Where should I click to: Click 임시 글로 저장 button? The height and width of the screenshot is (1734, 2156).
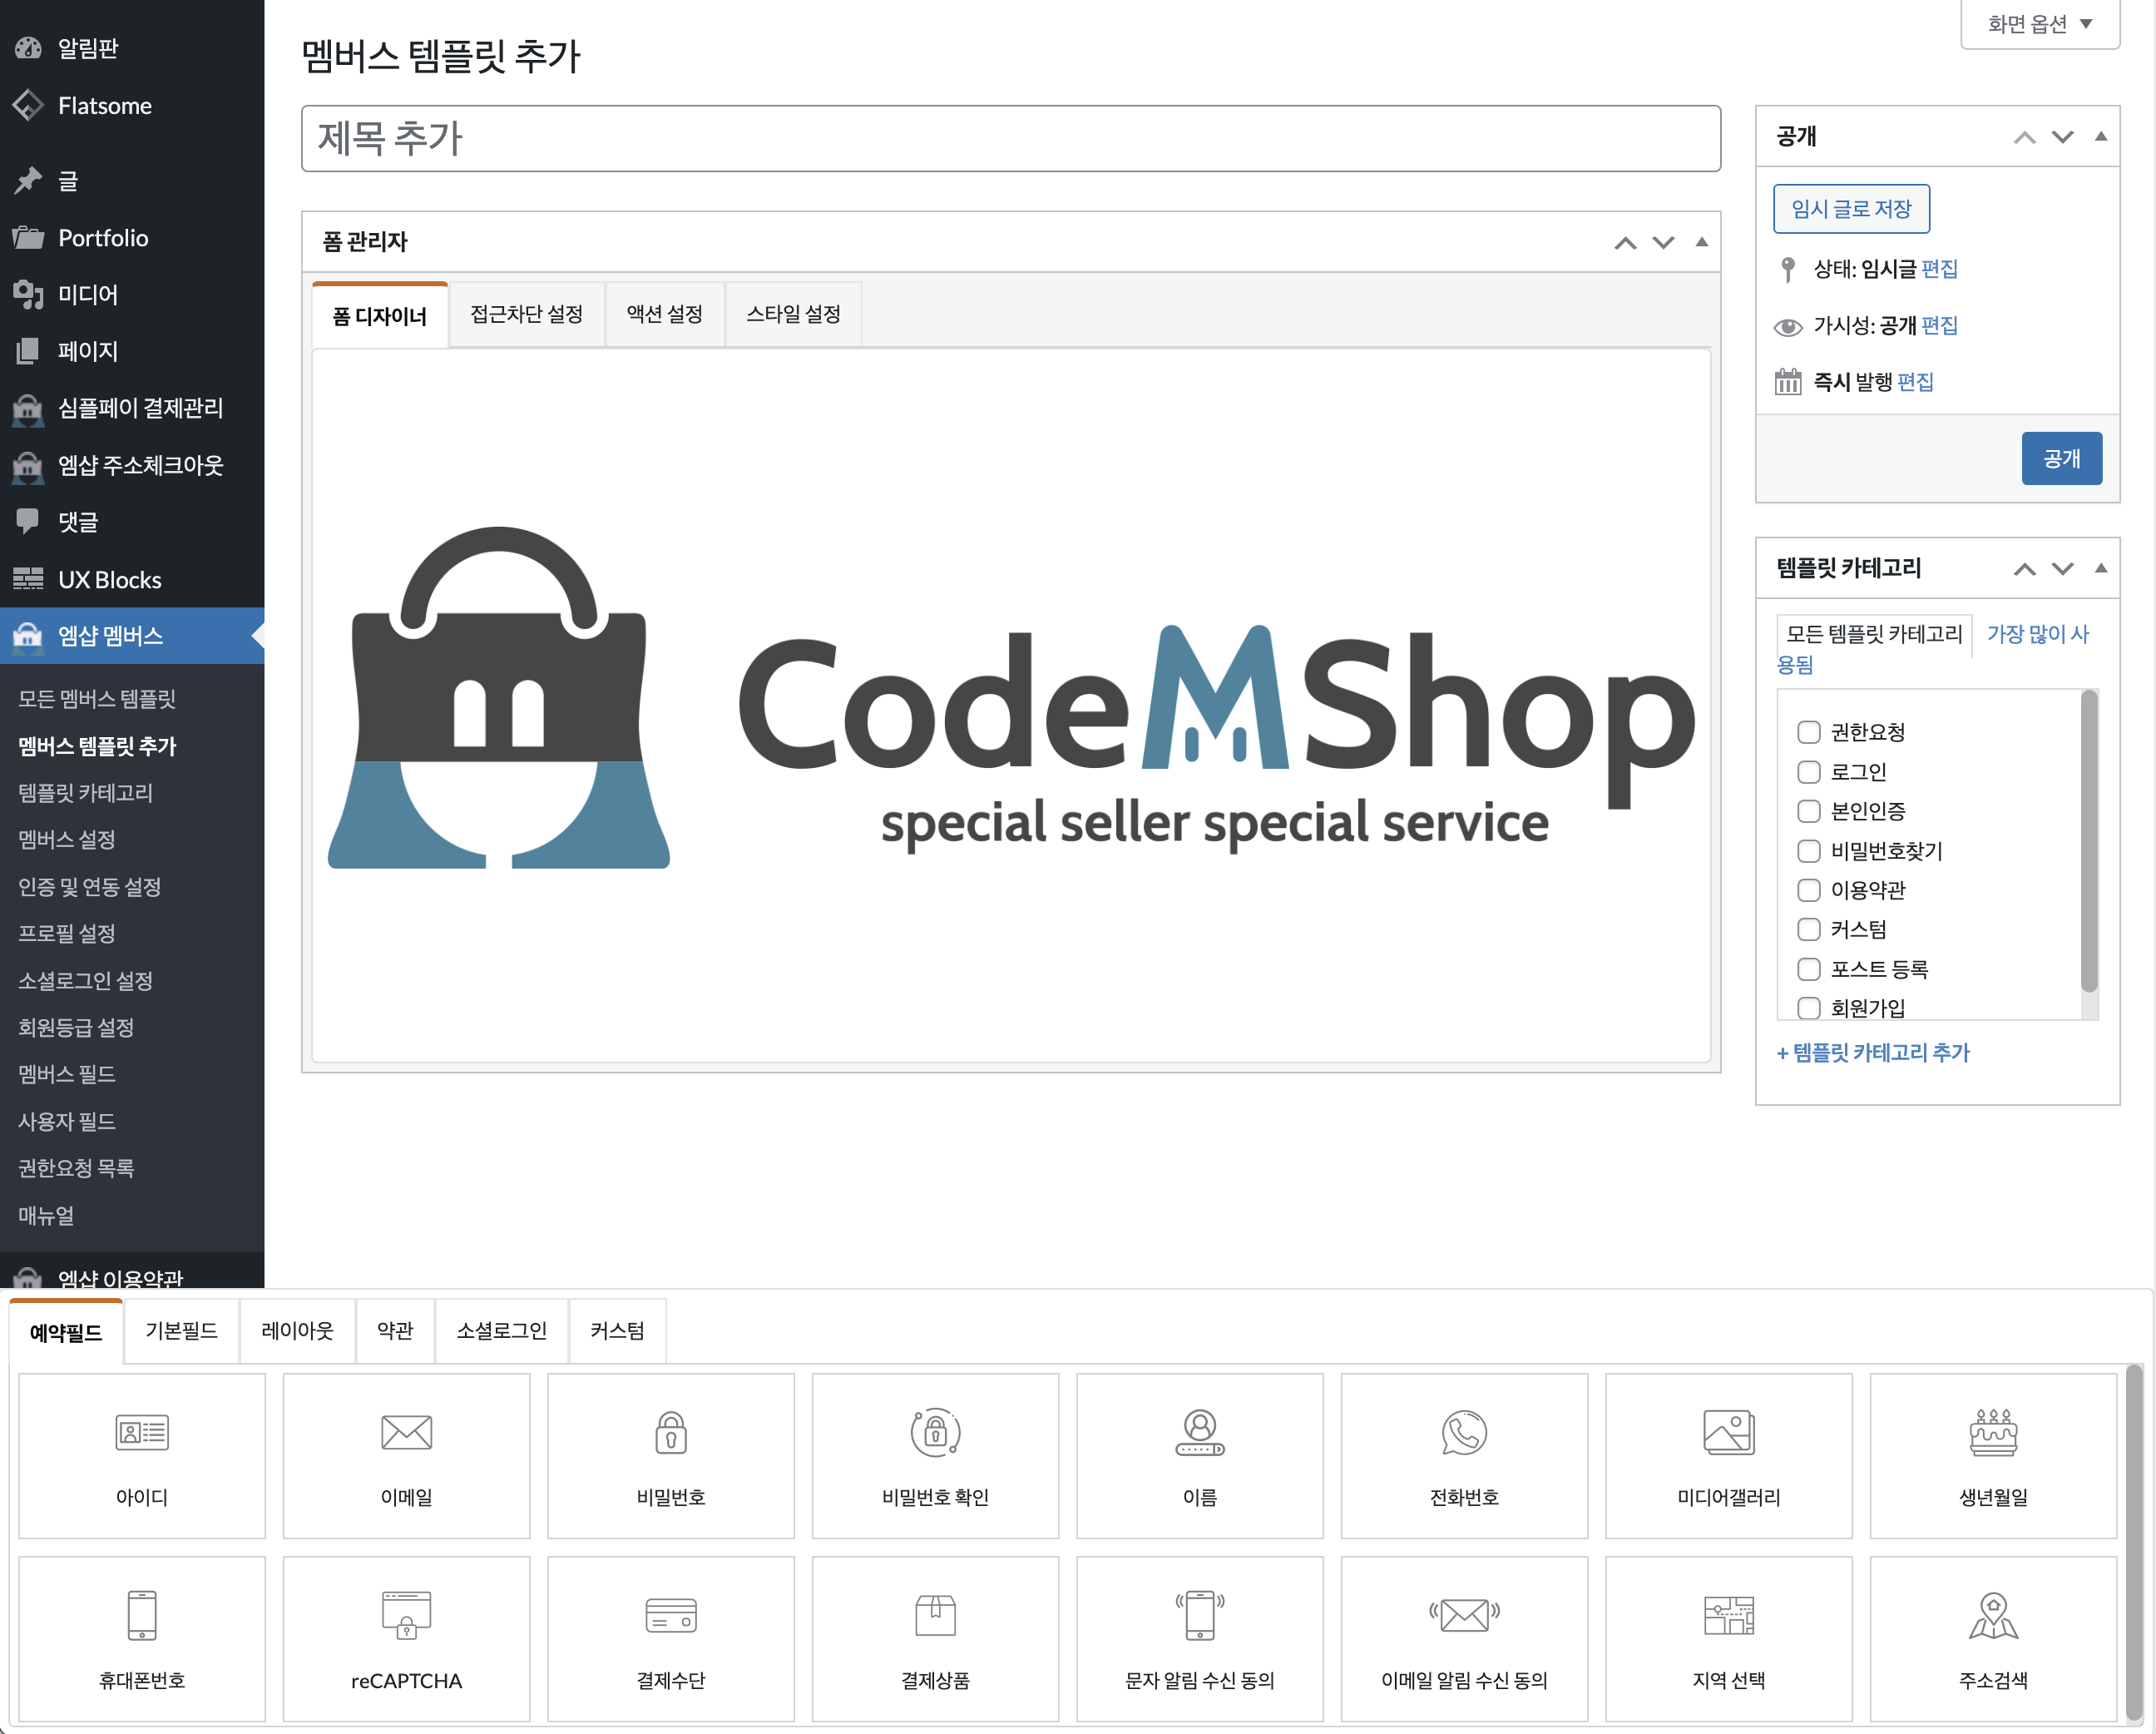pyautogui.click(x=1851, y=209)
